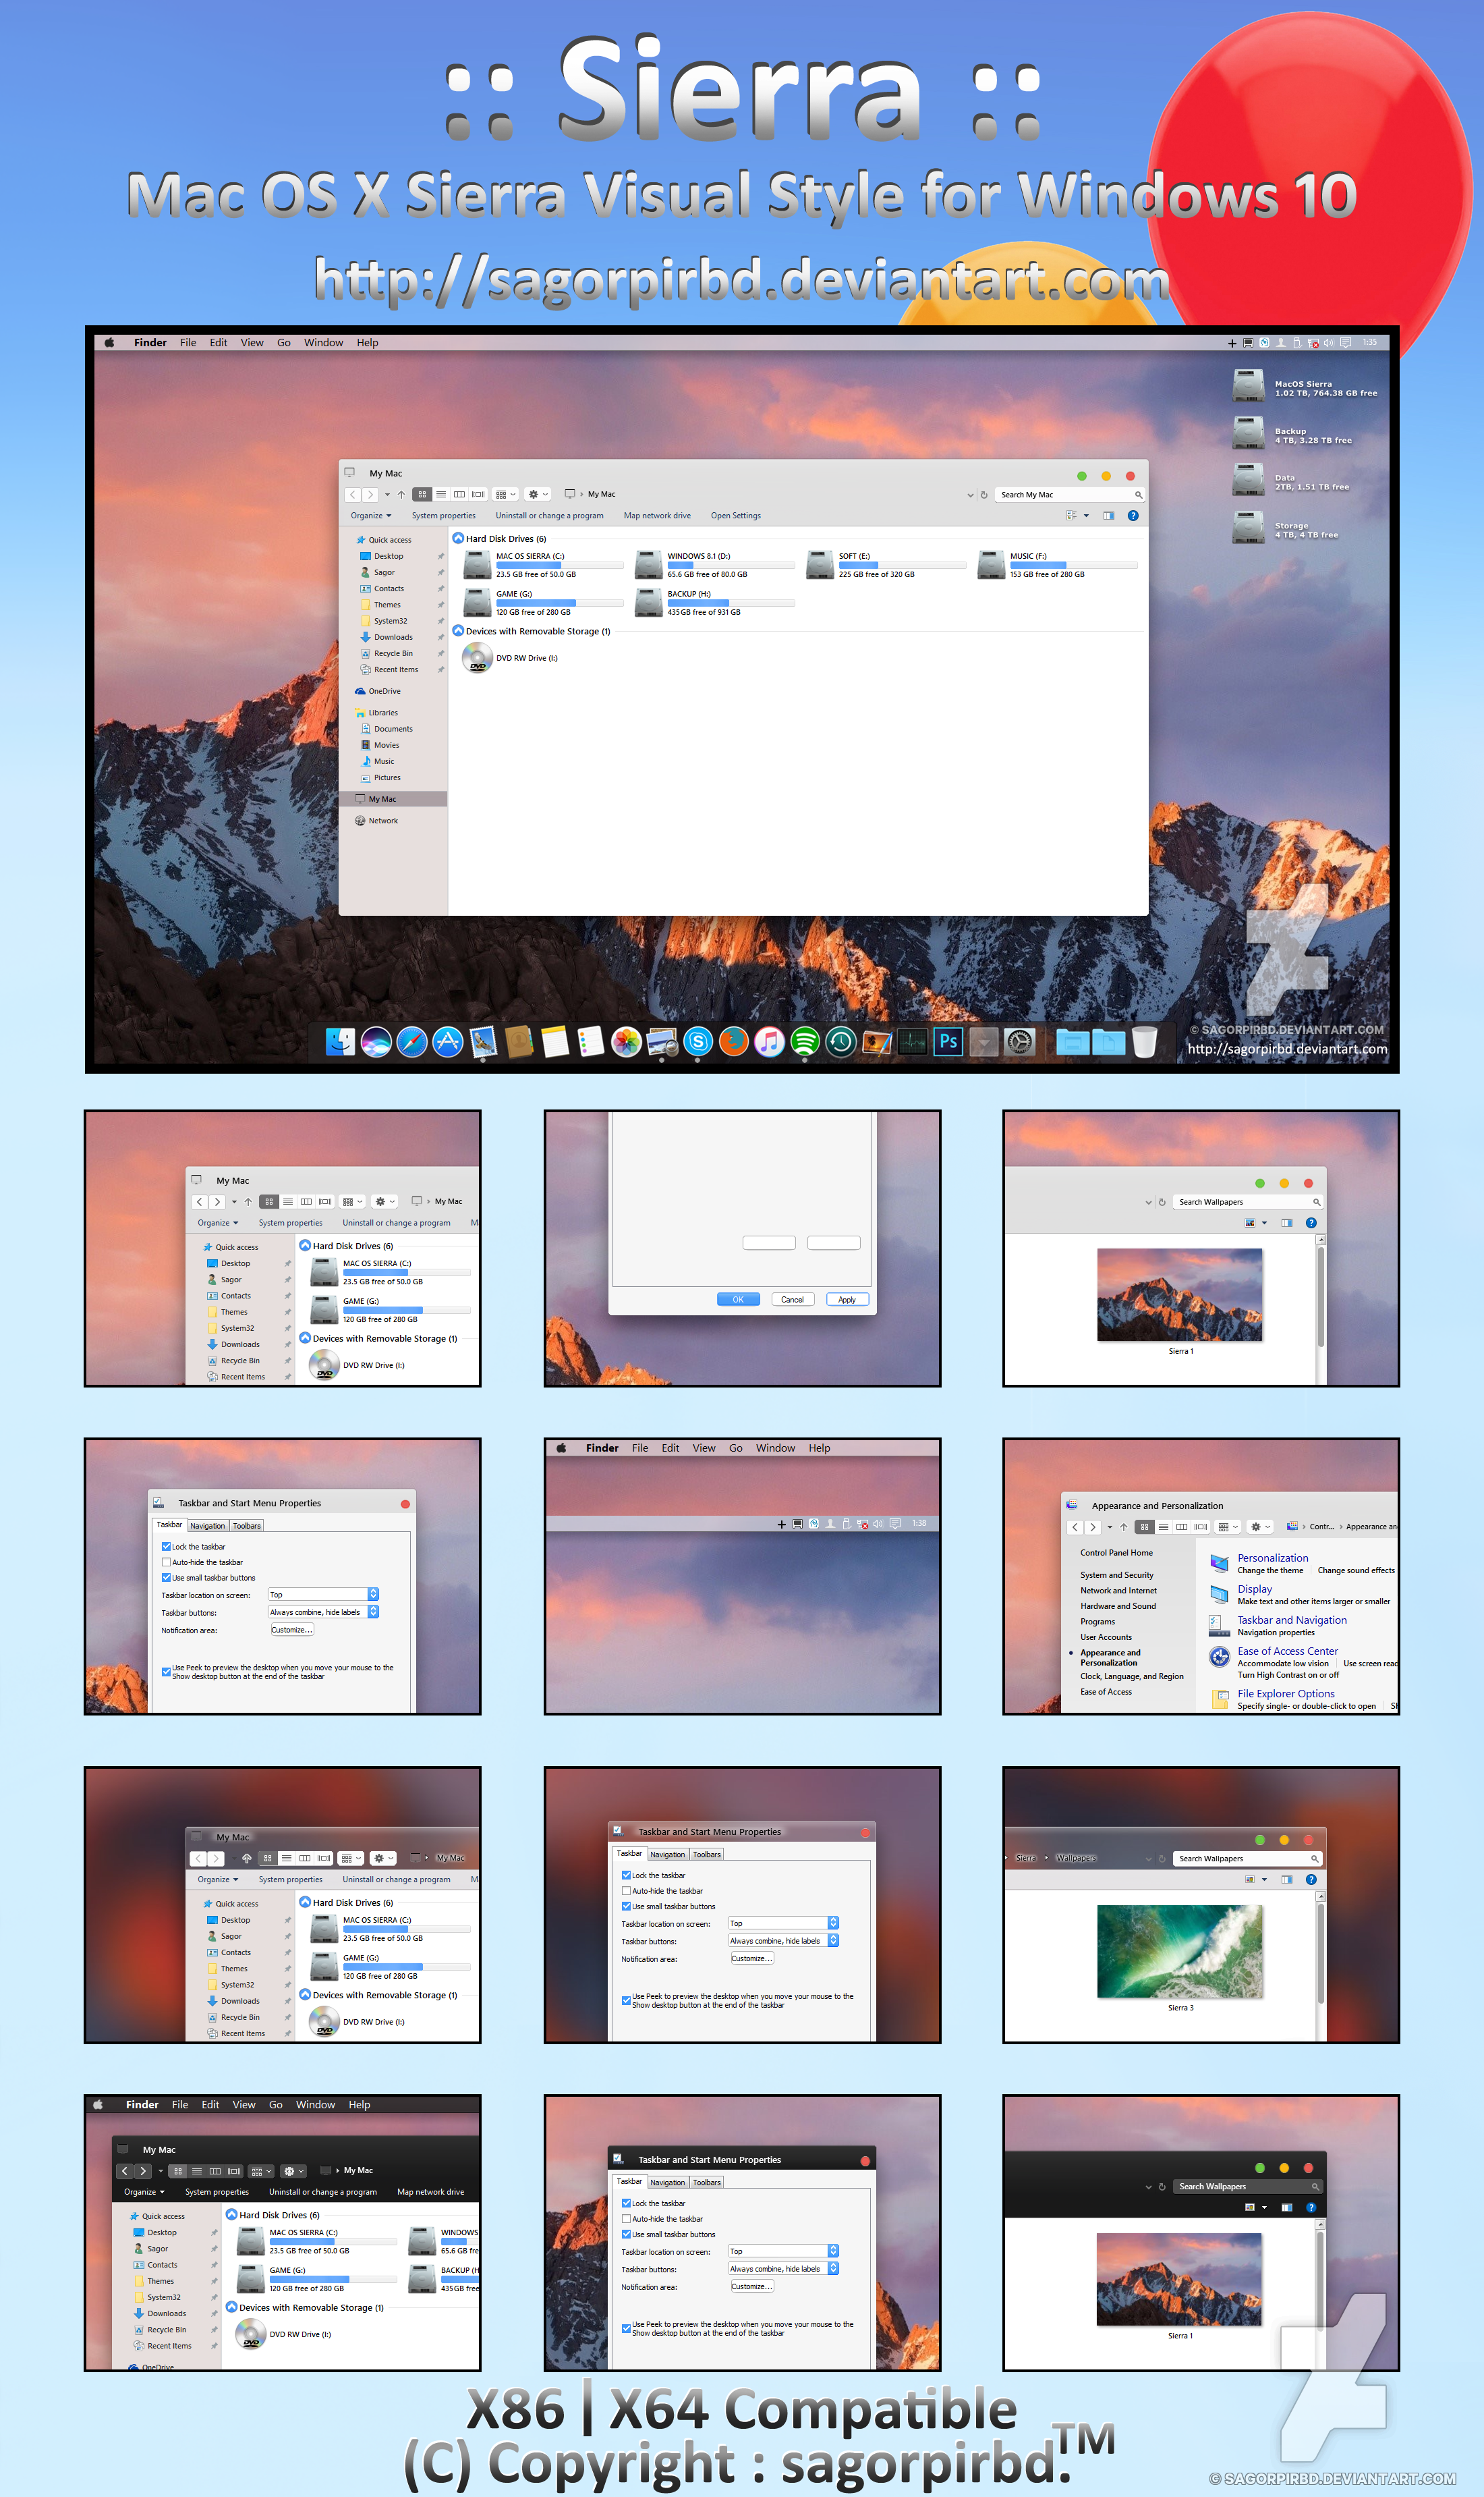
Task: Open gear actions dropdown in large My Mac window
Action: coord(538,494)
